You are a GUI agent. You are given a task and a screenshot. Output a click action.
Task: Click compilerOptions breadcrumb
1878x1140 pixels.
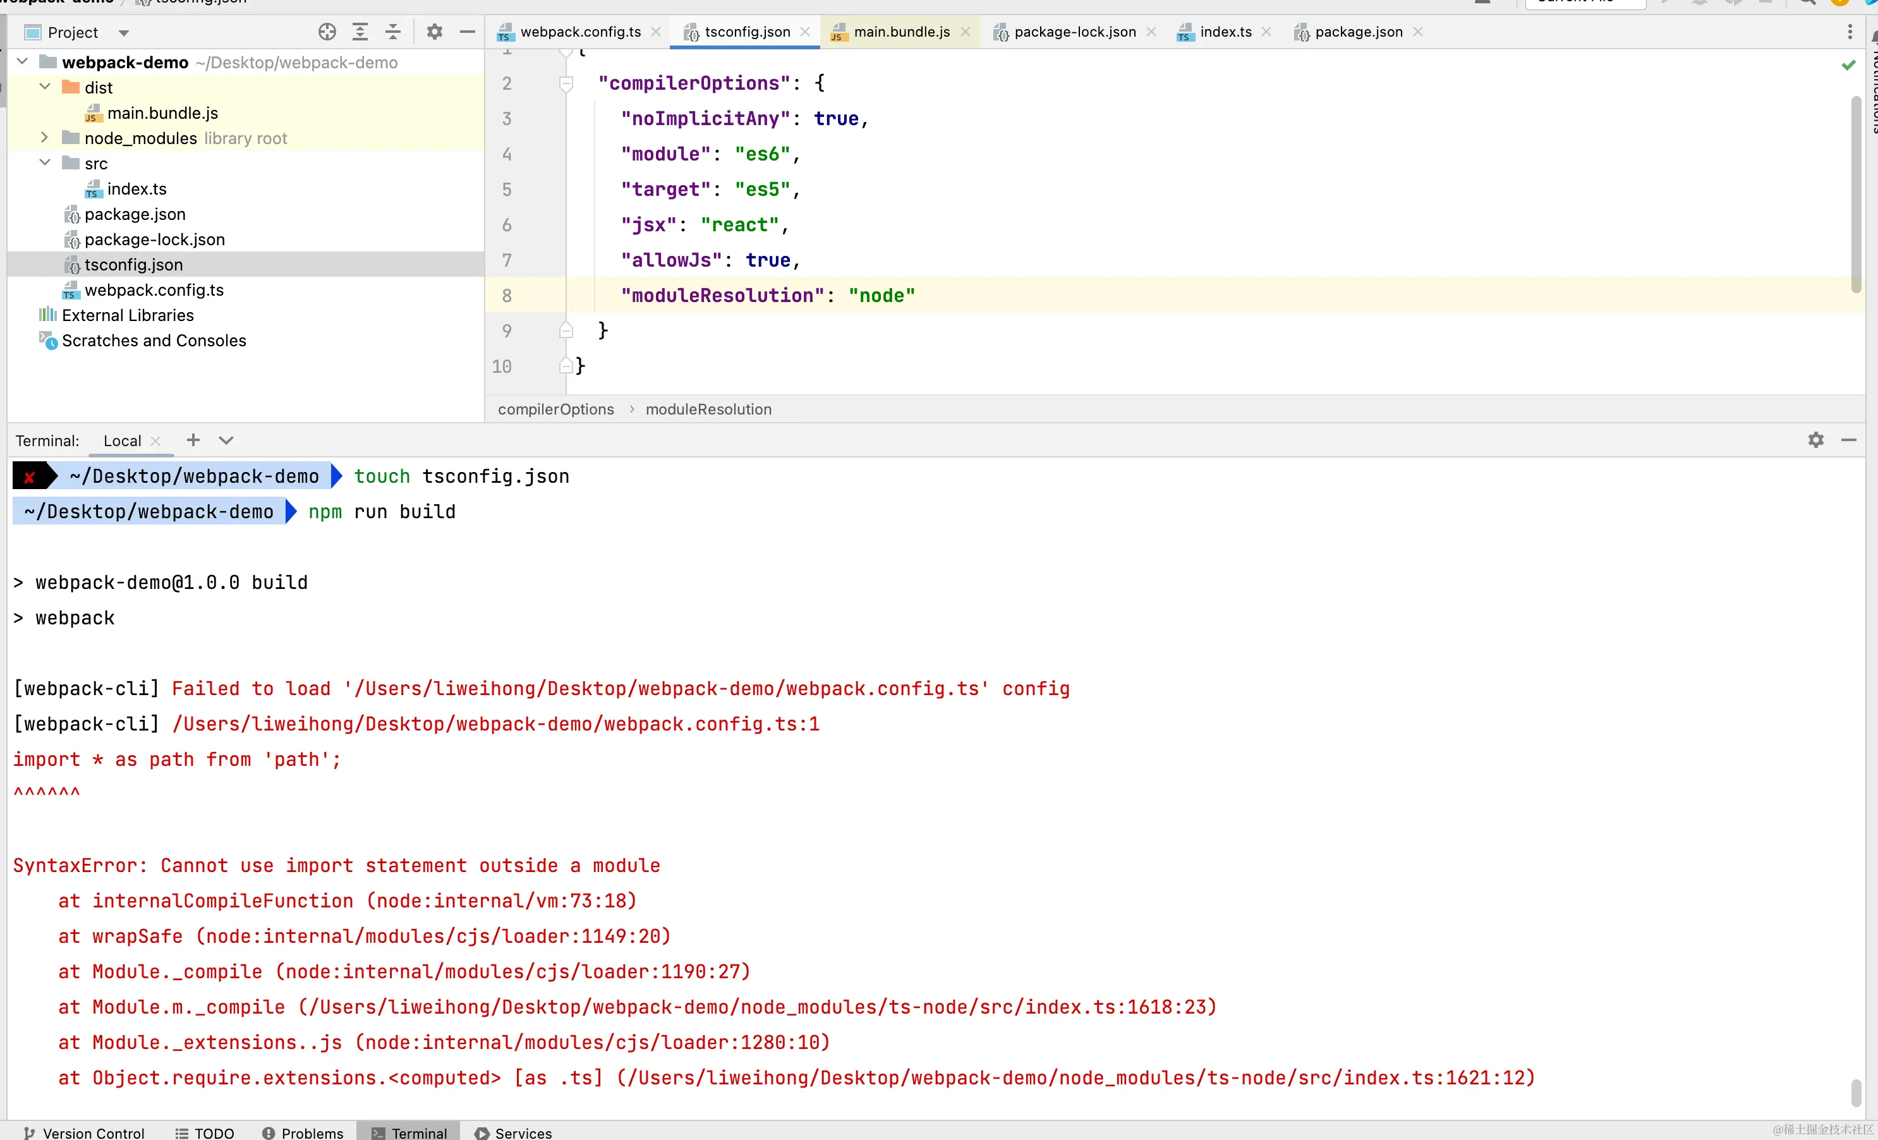pyautogui.click(x=555, y=409)
